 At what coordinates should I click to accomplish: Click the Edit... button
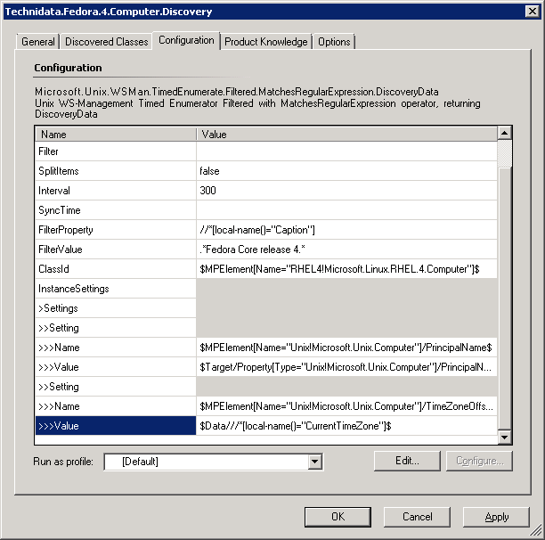point(407,461)
